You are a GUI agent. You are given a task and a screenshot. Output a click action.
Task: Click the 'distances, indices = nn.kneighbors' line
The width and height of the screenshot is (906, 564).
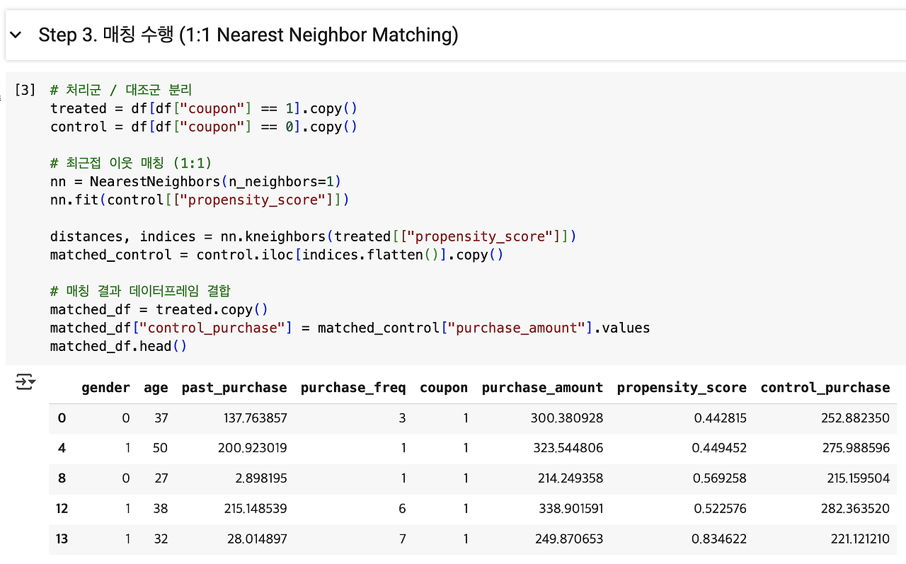click(314, 236)
